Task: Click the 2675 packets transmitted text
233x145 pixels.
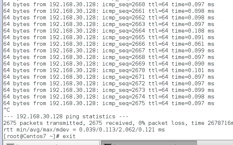Action: (43, 123)
